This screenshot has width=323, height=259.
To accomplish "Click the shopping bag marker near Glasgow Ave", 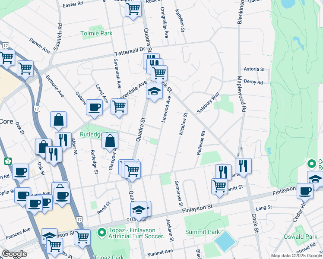I will (110, 141).
